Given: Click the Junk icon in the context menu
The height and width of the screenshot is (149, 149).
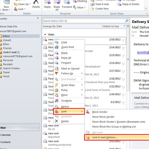Looking at the screenshot, I should [57, 111].
